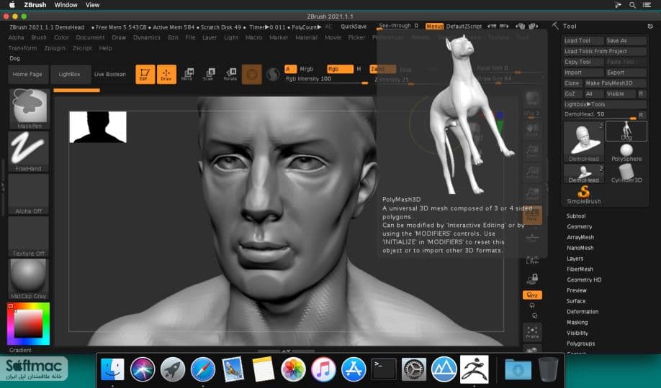Open Safari from the Dock

(x=203, y=369)
